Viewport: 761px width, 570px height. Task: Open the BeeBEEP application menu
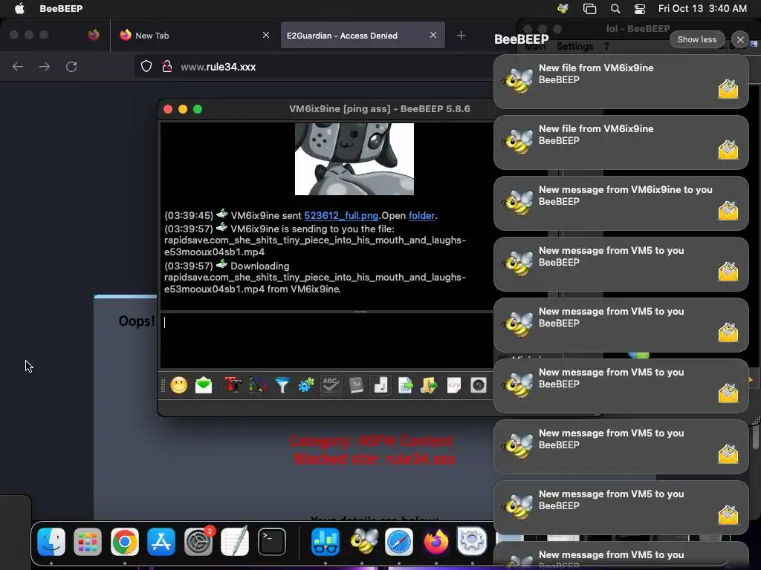click(61, 8)
